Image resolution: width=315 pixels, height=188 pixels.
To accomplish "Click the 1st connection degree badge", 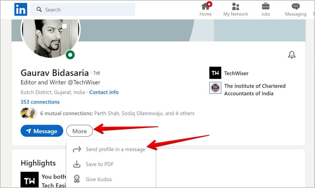I will point(97,73).
